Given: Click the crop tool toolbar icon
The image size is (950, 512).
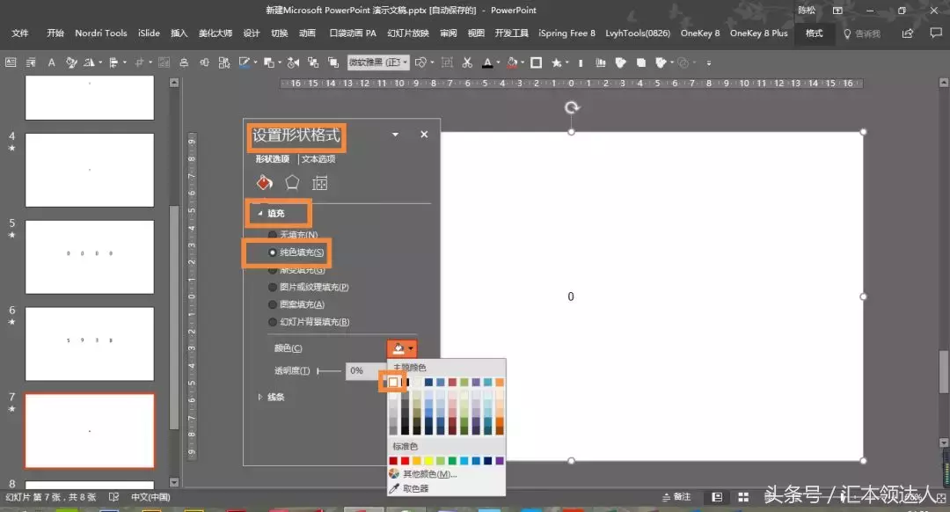Looking at the screenshot, I should (139, 62).
